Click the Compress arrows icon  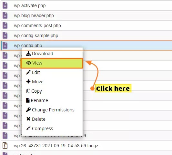pos(28,128)
